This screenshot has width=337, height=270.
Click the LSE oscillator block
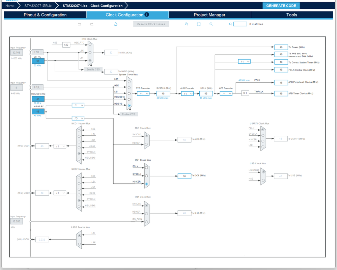pyautogui.click(x=37, y=52)
